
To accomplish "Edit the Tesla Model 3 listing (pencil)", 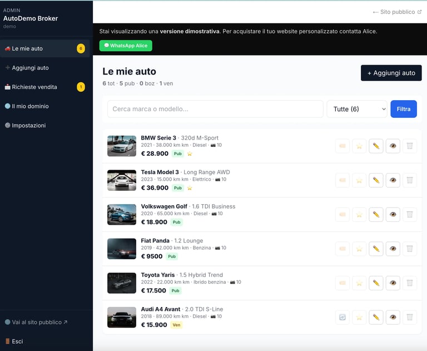I will 376,180.
